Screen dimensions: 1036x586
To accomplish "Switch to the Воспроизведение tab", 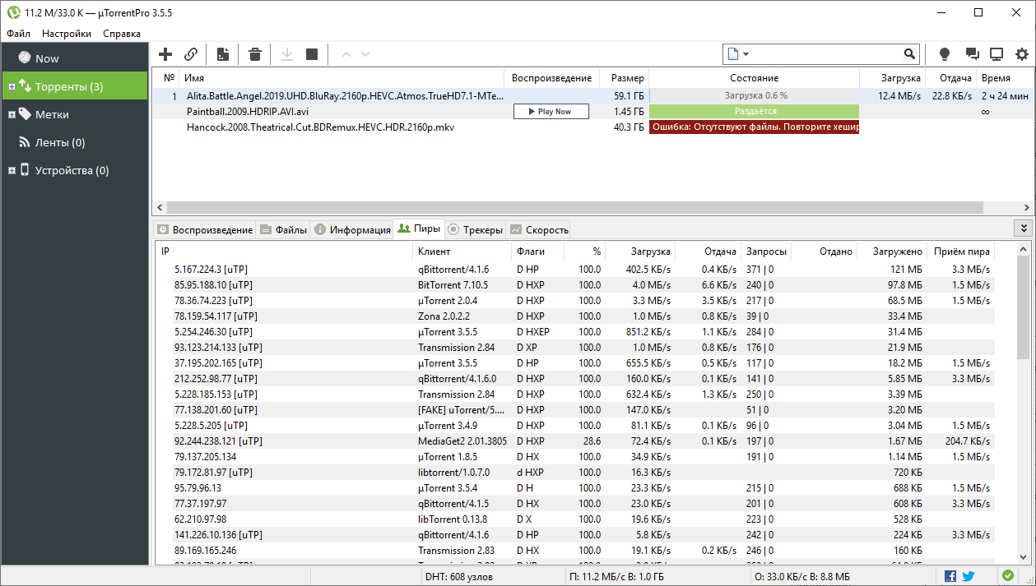I will pos(205,229).
